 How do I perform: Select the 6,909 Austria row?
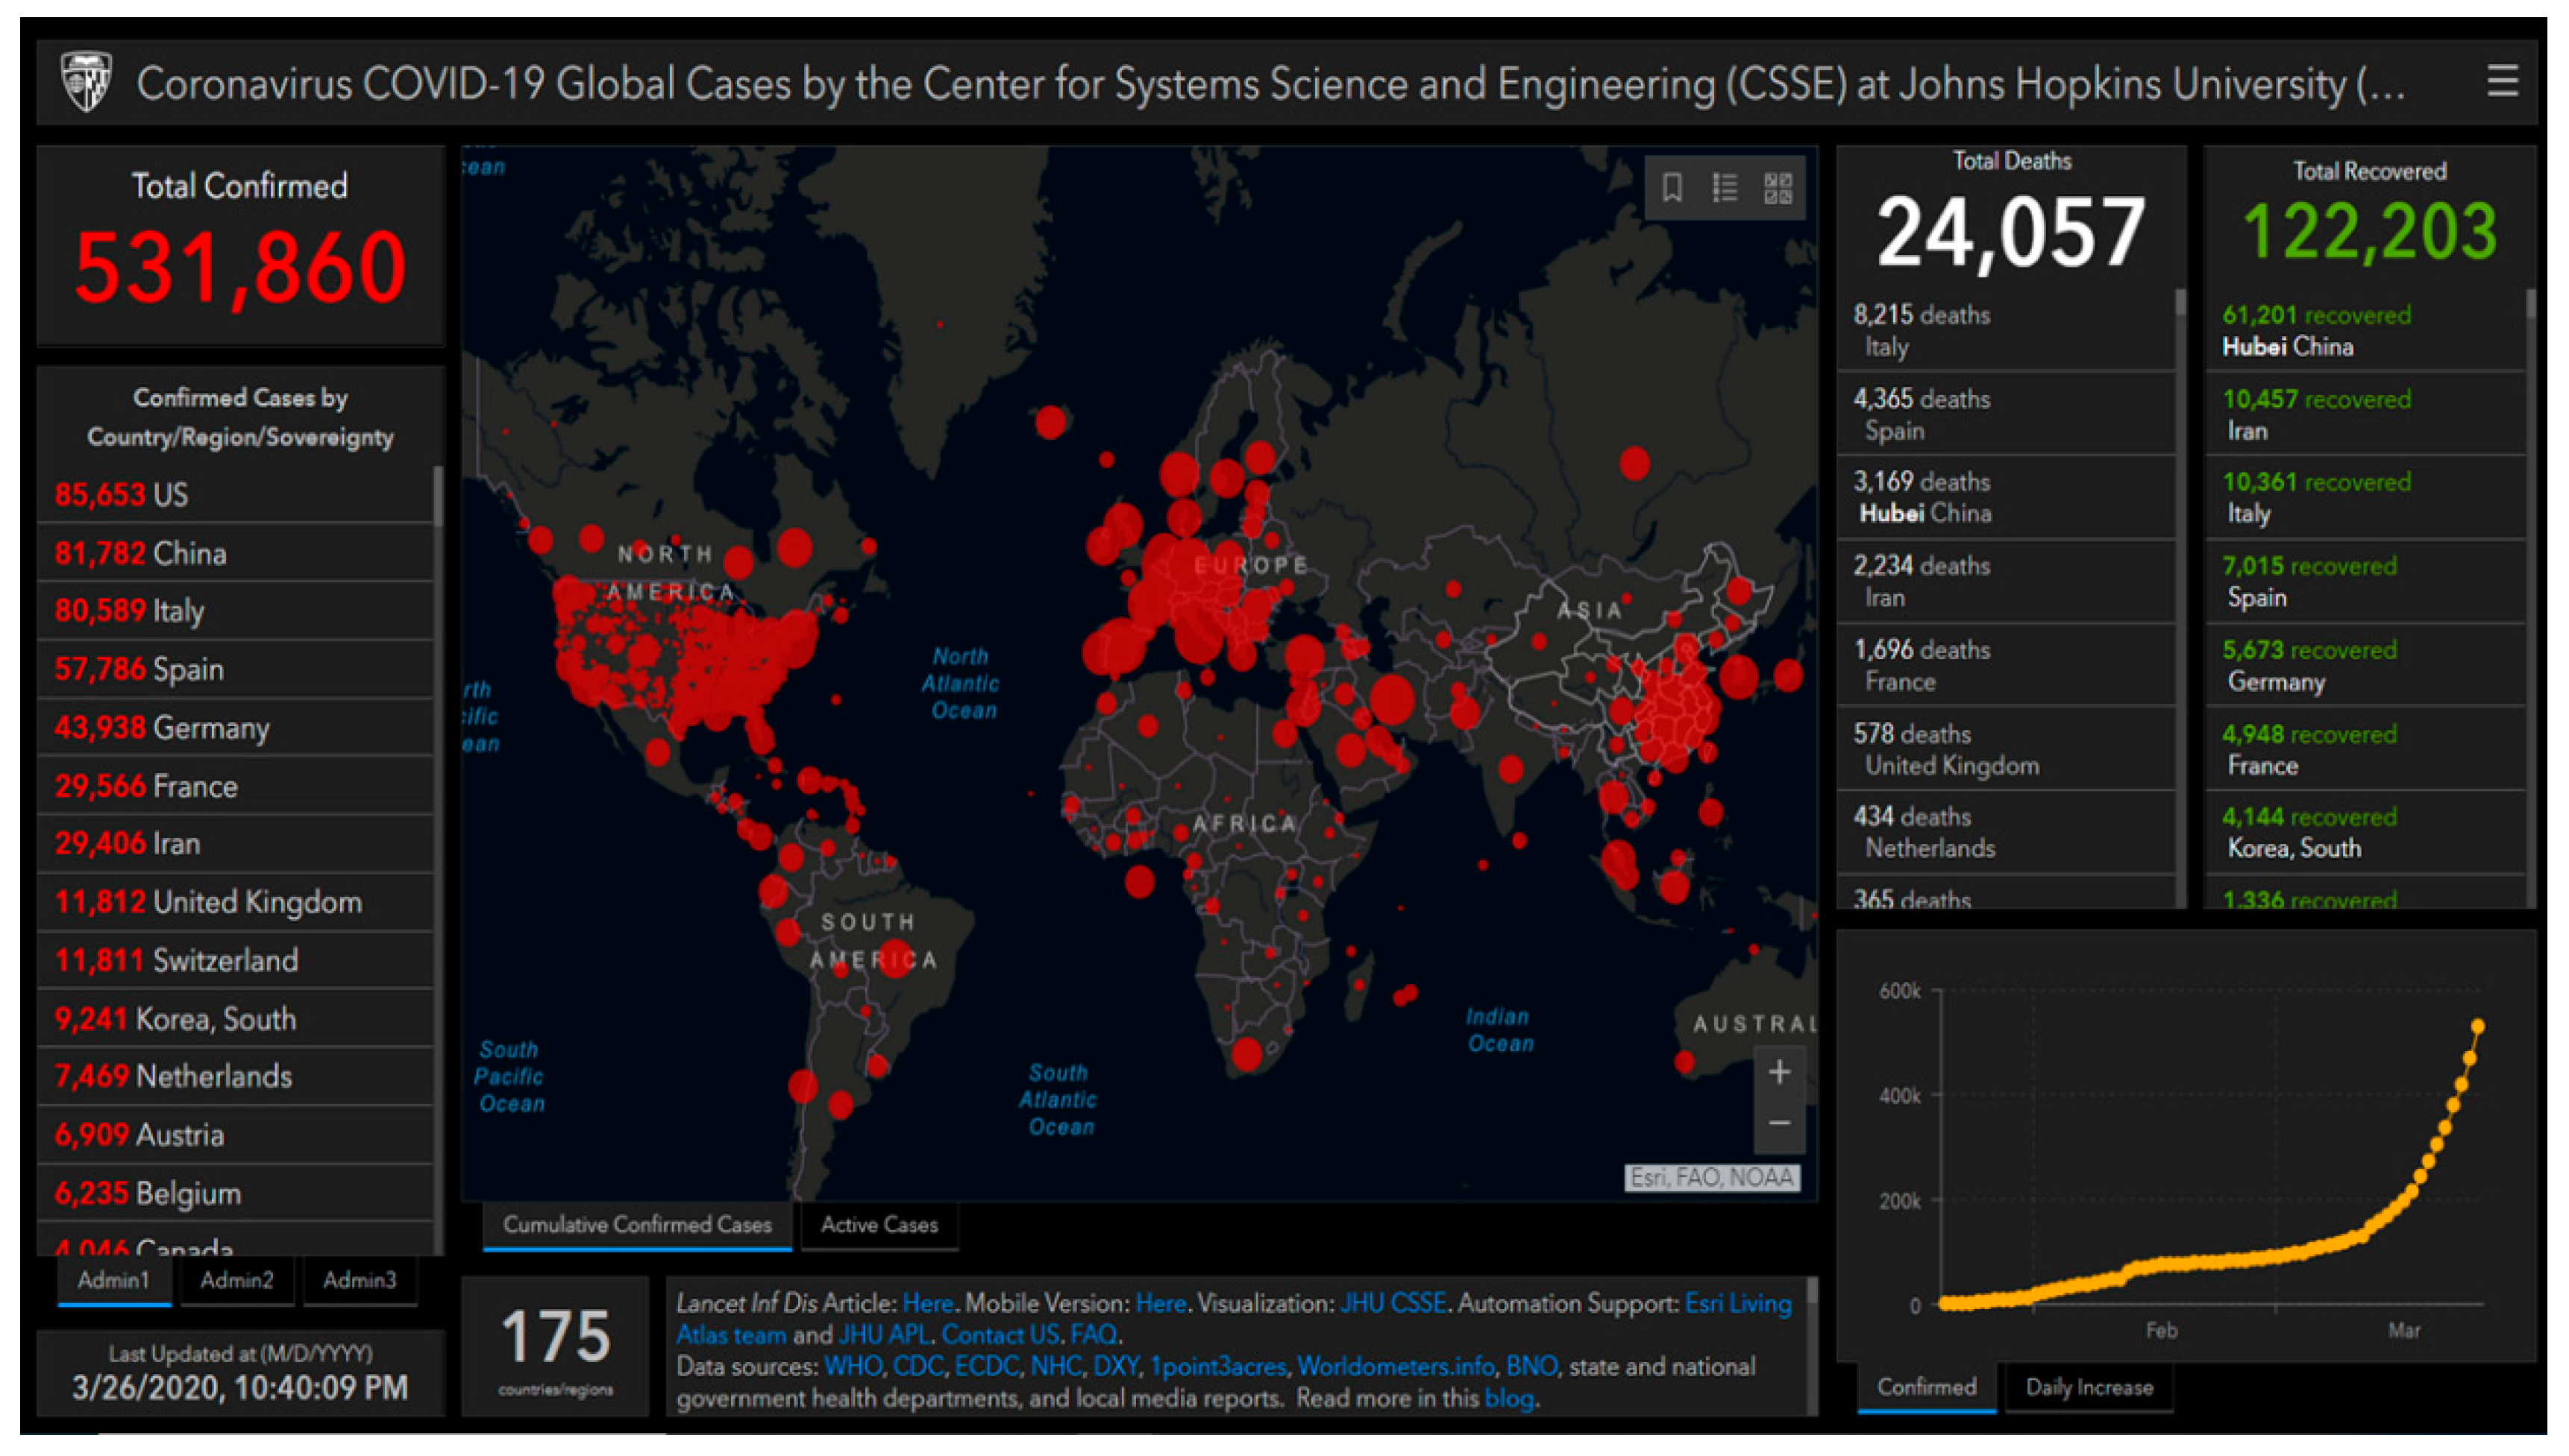click(x=235, y=1135)
